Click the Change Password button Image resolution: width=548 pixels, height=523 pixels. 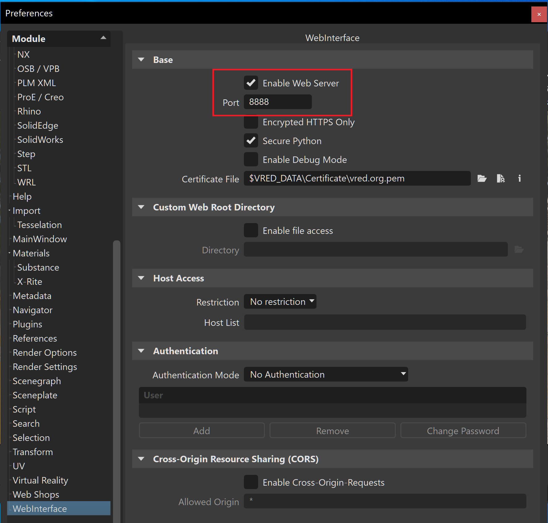point(462,431)
